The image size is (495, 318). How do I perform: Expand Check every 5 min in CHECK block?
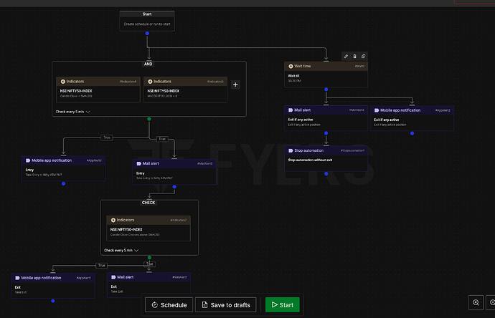coord(121,250)
